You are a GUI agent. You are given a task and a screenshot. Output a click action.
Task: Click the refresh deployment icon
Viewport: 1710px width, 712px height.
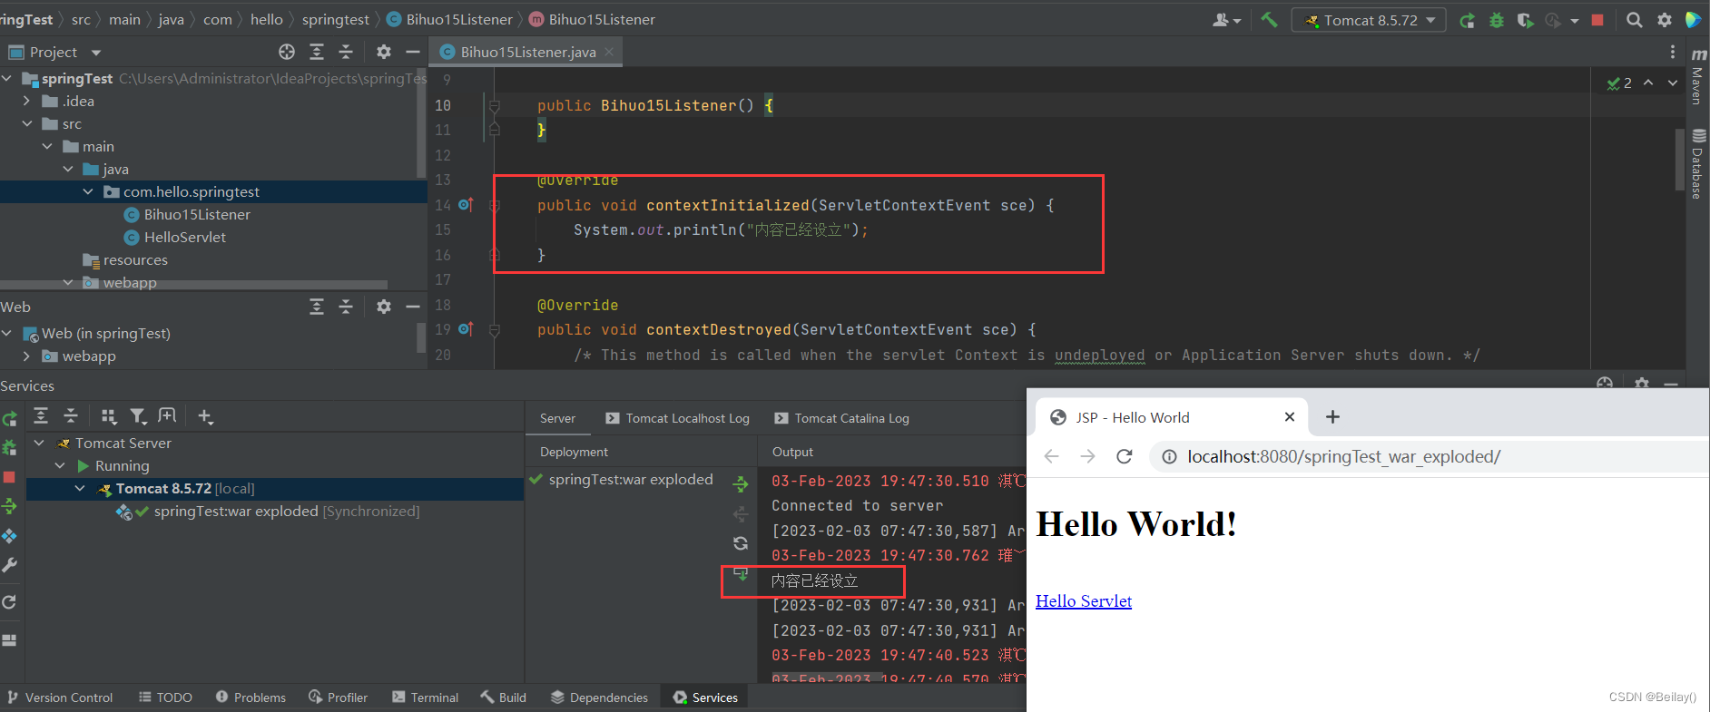point(741,543)
